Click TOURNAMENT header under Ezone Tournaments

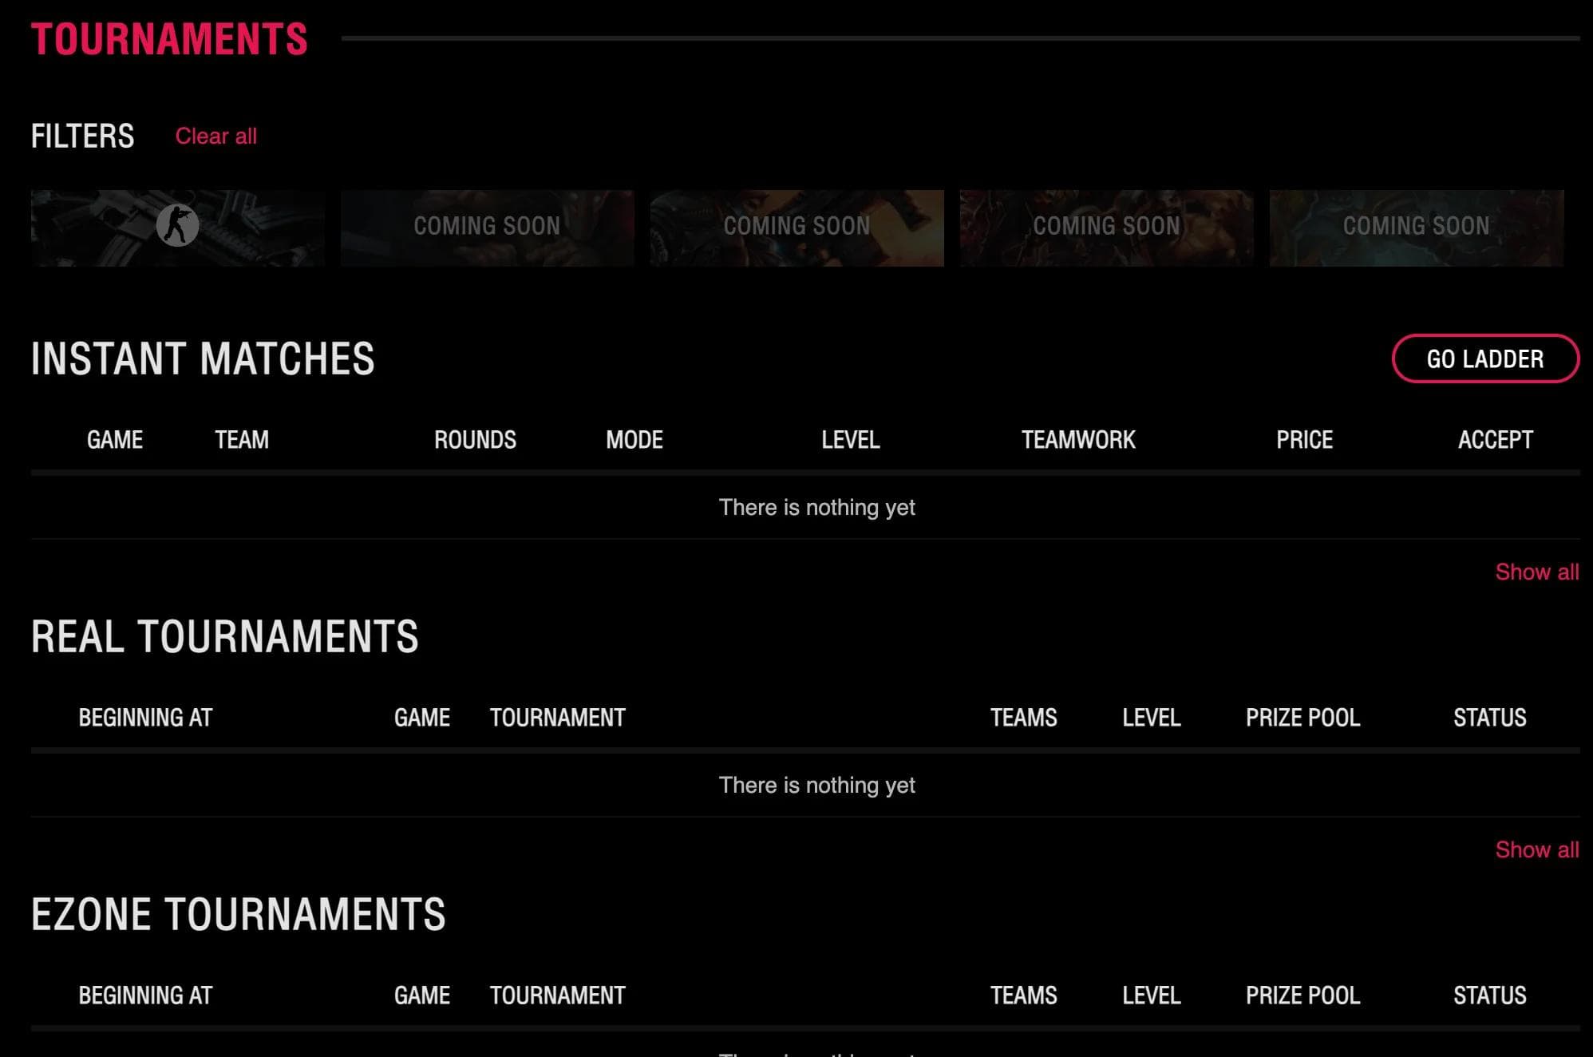click(x=557, y=996)
